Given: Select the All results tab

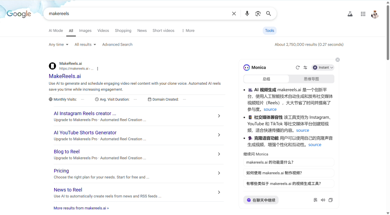Looking at the screenshot, I should (x=71, y=31).
